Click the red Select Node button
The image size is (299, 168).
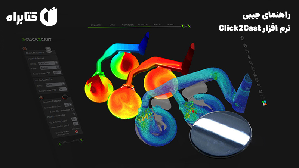tap(77, 131)
